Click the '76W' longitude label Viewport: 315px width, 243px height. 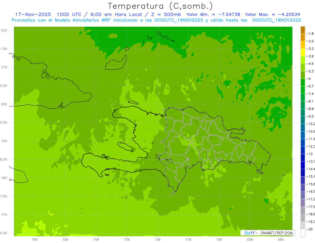34,240
